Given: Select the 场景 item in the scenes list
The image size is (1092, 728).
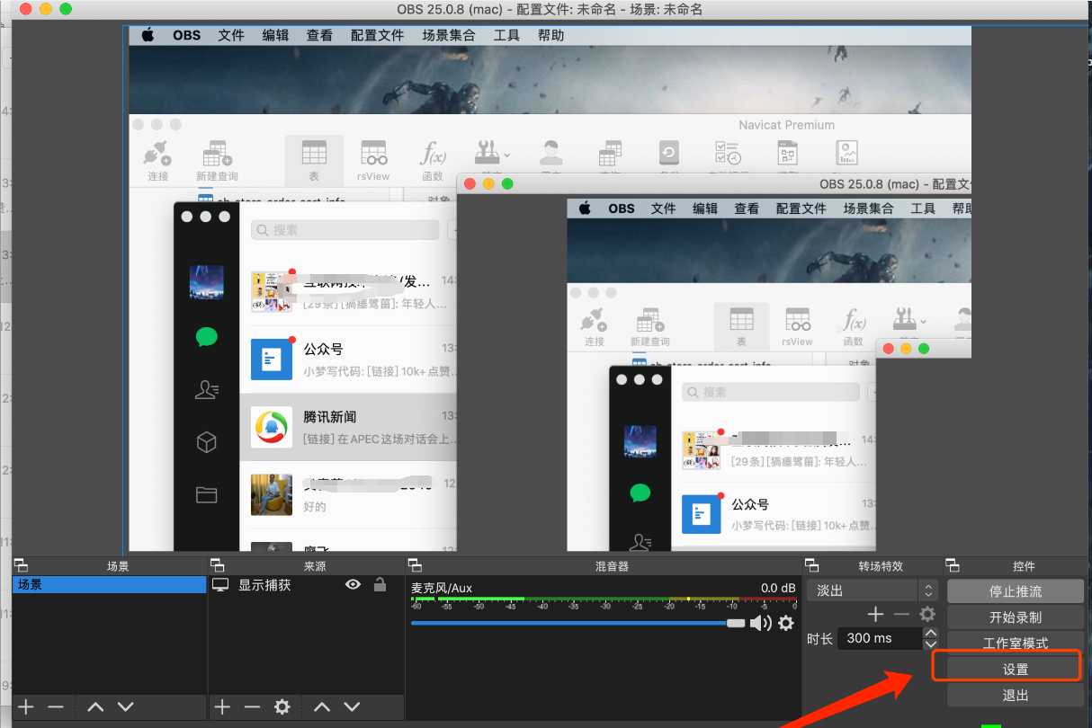Looking at the screenshot, I should pyautogui.click(x=110, y=585).
